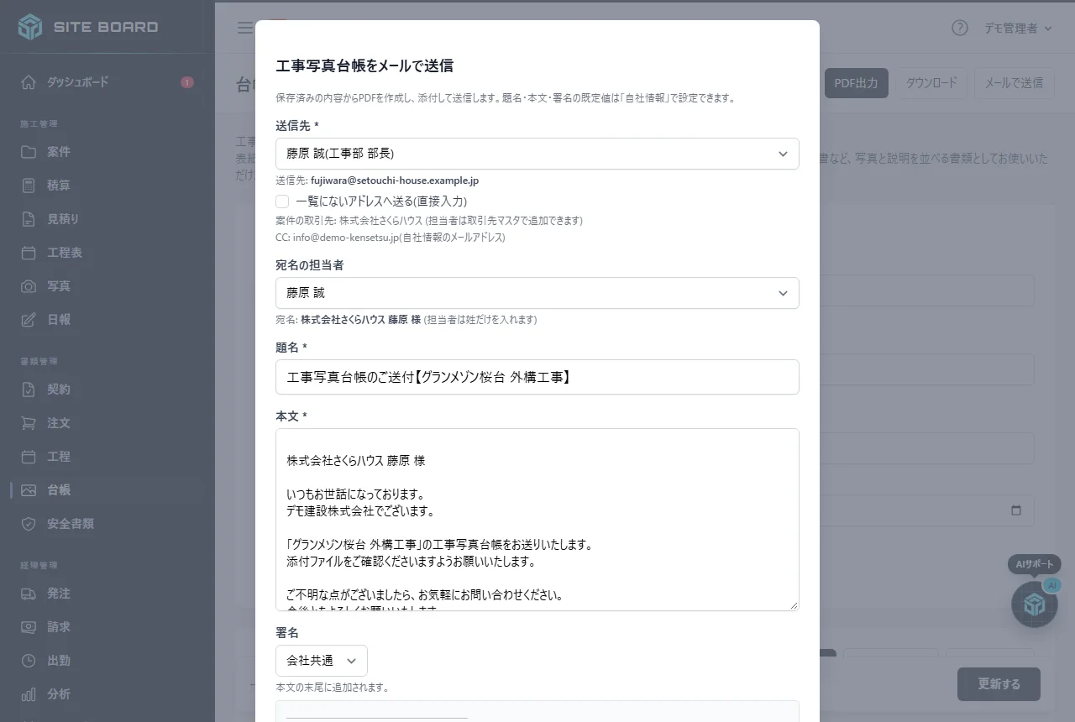
Task: Click the 日報 edit icon
Action: pos(29,320)
